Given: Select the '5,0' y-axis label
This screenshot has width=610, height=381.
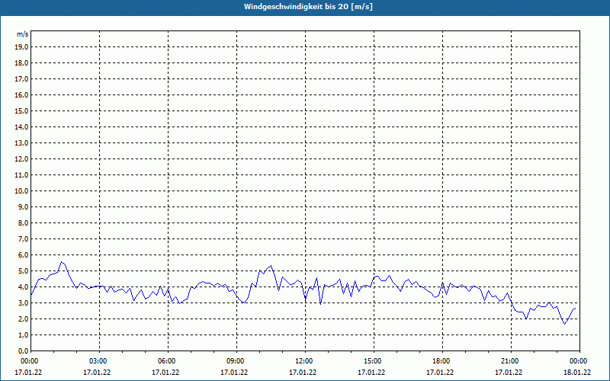Looking at the screenshot, I should click(x=23, y=271).
